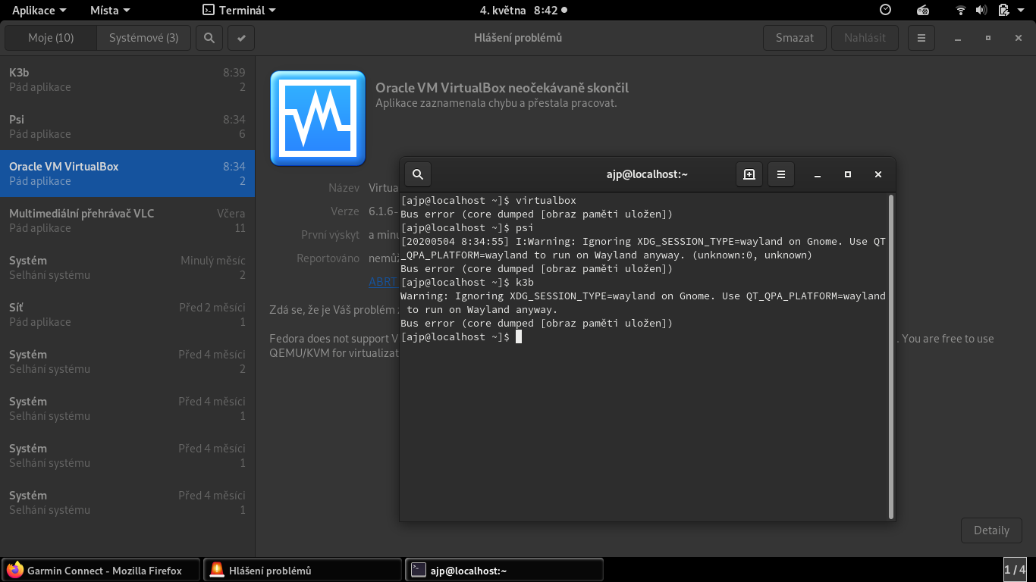Image resolution: width=1036 pixels, height=582 pixels.
Task: Select the Systém report from Minulý měsíc
Action: 127,268
